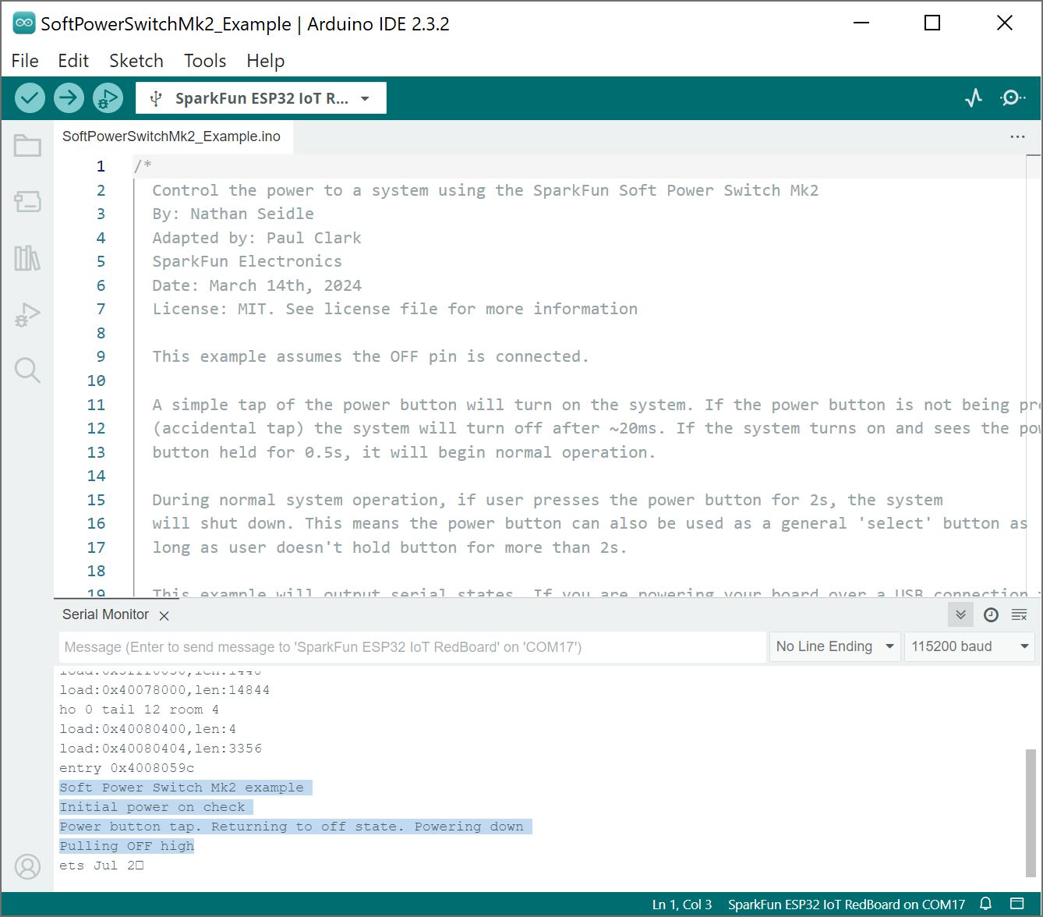Click 'load:0x40078000,len:14844' serial line
1043x917 pixels.
164,690
